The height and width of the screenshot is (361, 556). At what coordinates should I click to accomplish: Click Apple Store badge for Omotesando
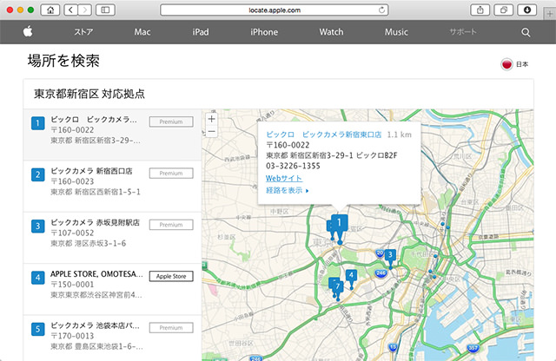coord(171,276)
